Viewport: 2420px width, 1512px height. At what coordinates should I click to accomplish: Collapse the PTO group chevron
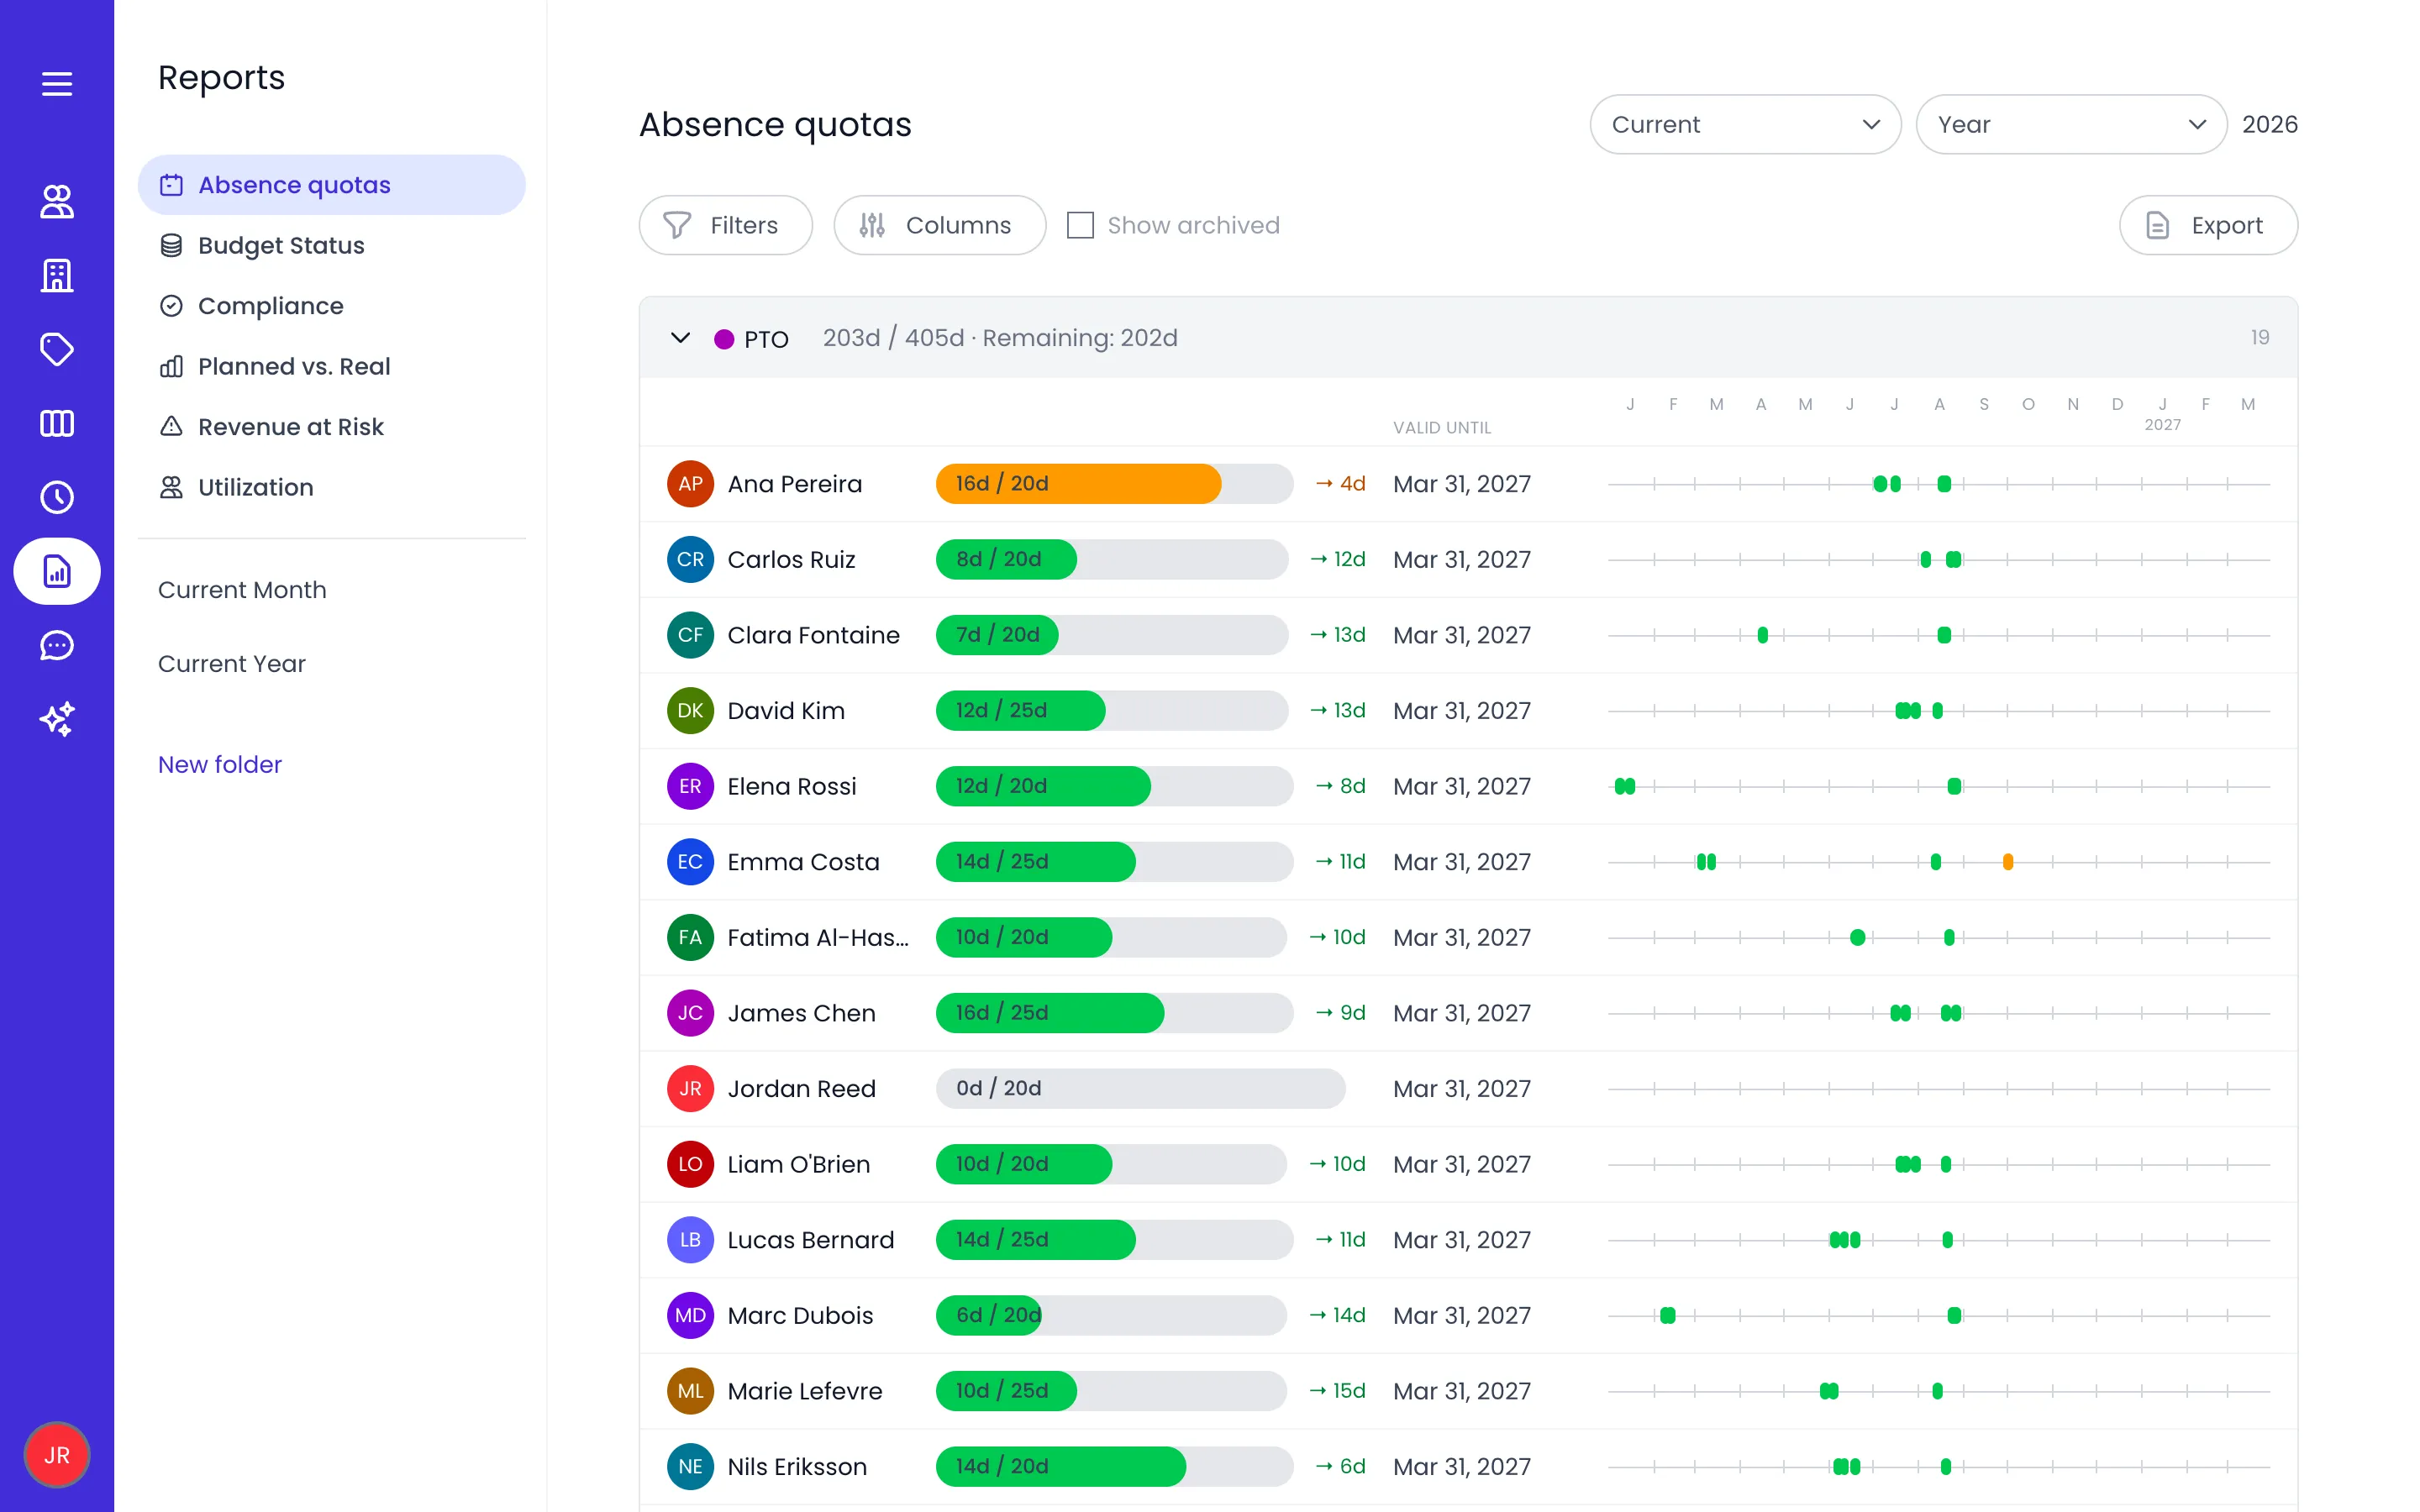coord(680,338)
